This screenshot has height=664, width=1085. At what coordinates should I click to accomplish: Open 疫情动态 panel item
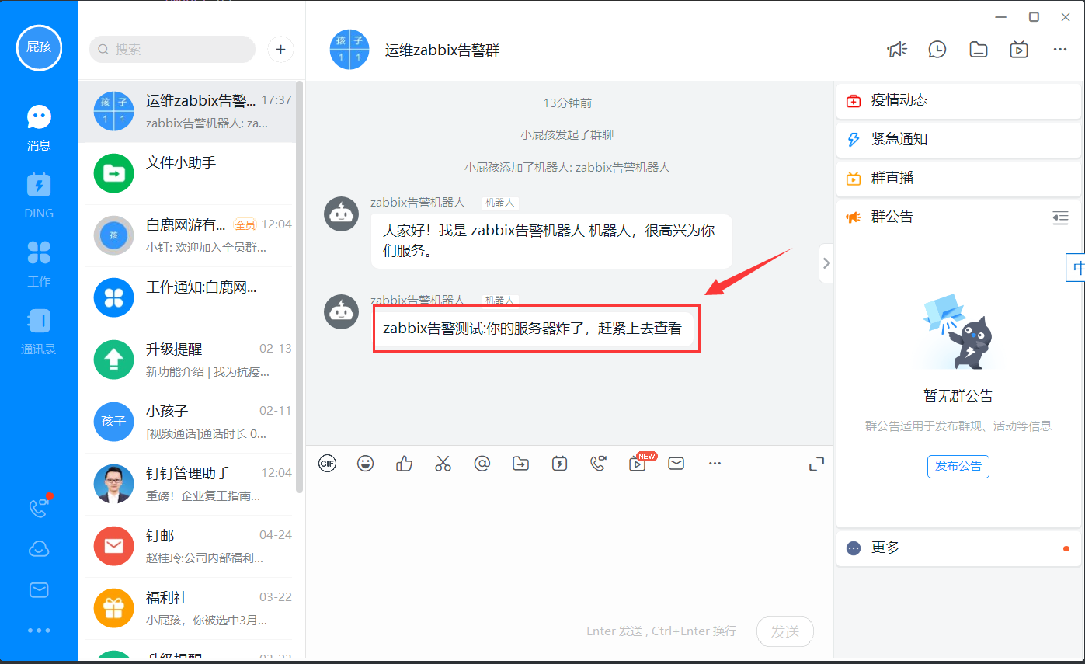(x=958, y=101)
